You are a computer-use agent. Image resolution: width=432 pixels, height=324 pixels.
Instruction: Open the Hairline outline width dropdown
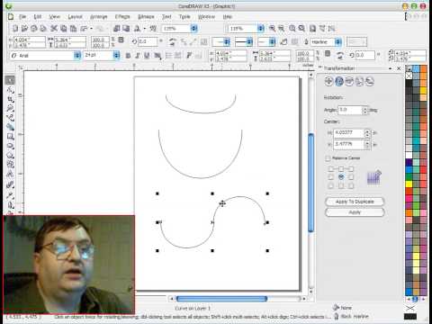point(338,42)
